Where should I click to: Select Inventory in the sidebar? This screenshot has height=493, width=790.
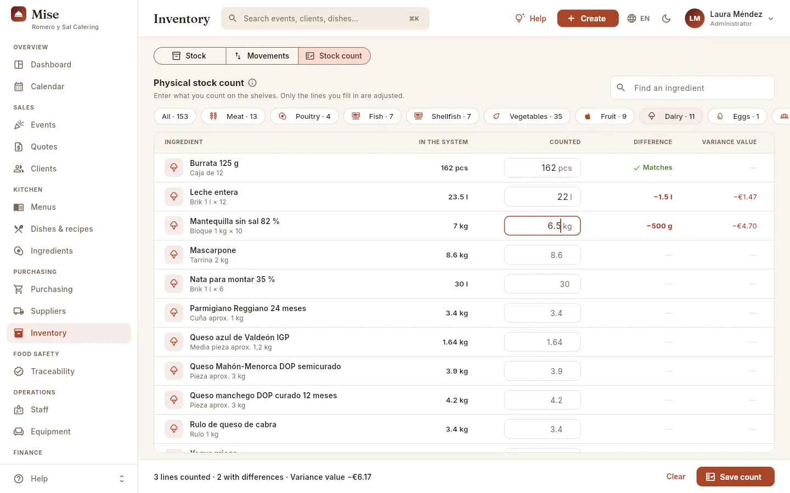(x=69, y=333)
